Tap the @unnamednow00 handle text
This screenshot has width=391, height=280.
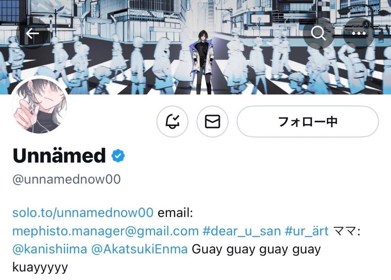point(66,179)
